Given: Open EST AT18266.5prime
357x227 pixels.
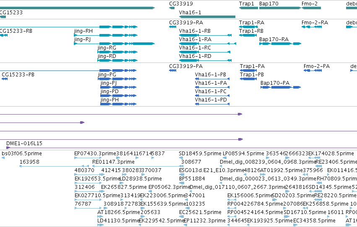Looking at the screenshot, I should pyautogui.click(x=100, y=216).
